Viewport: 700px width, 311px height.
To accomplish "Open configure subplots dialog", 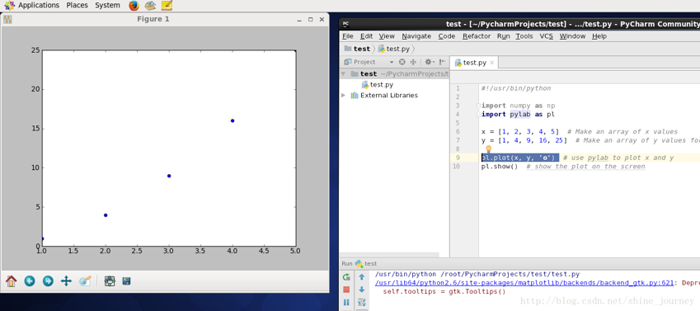I will (x=110, y=281).
